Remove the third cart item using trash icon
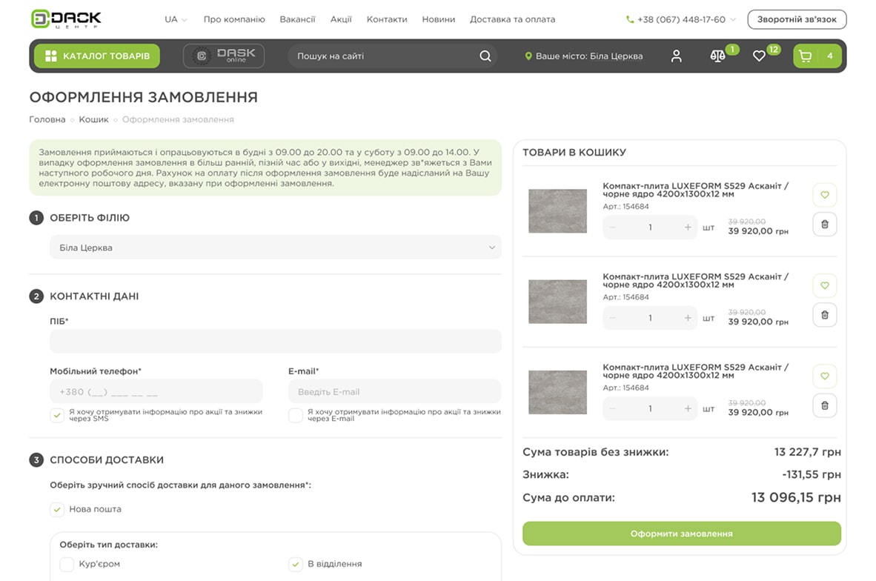Viewport: 876px width, 581px height. coord(824,405)
